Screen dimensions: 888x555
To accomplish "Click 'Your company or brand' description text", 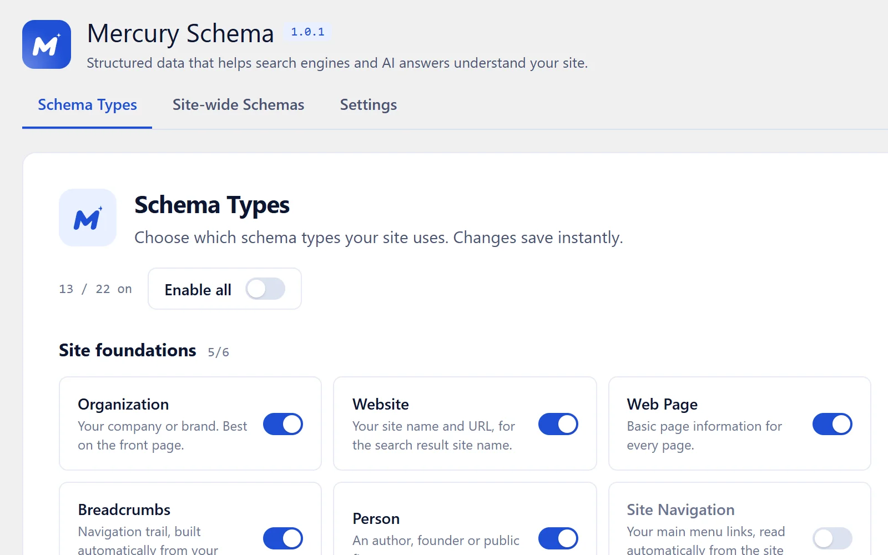I will point(163,436).
